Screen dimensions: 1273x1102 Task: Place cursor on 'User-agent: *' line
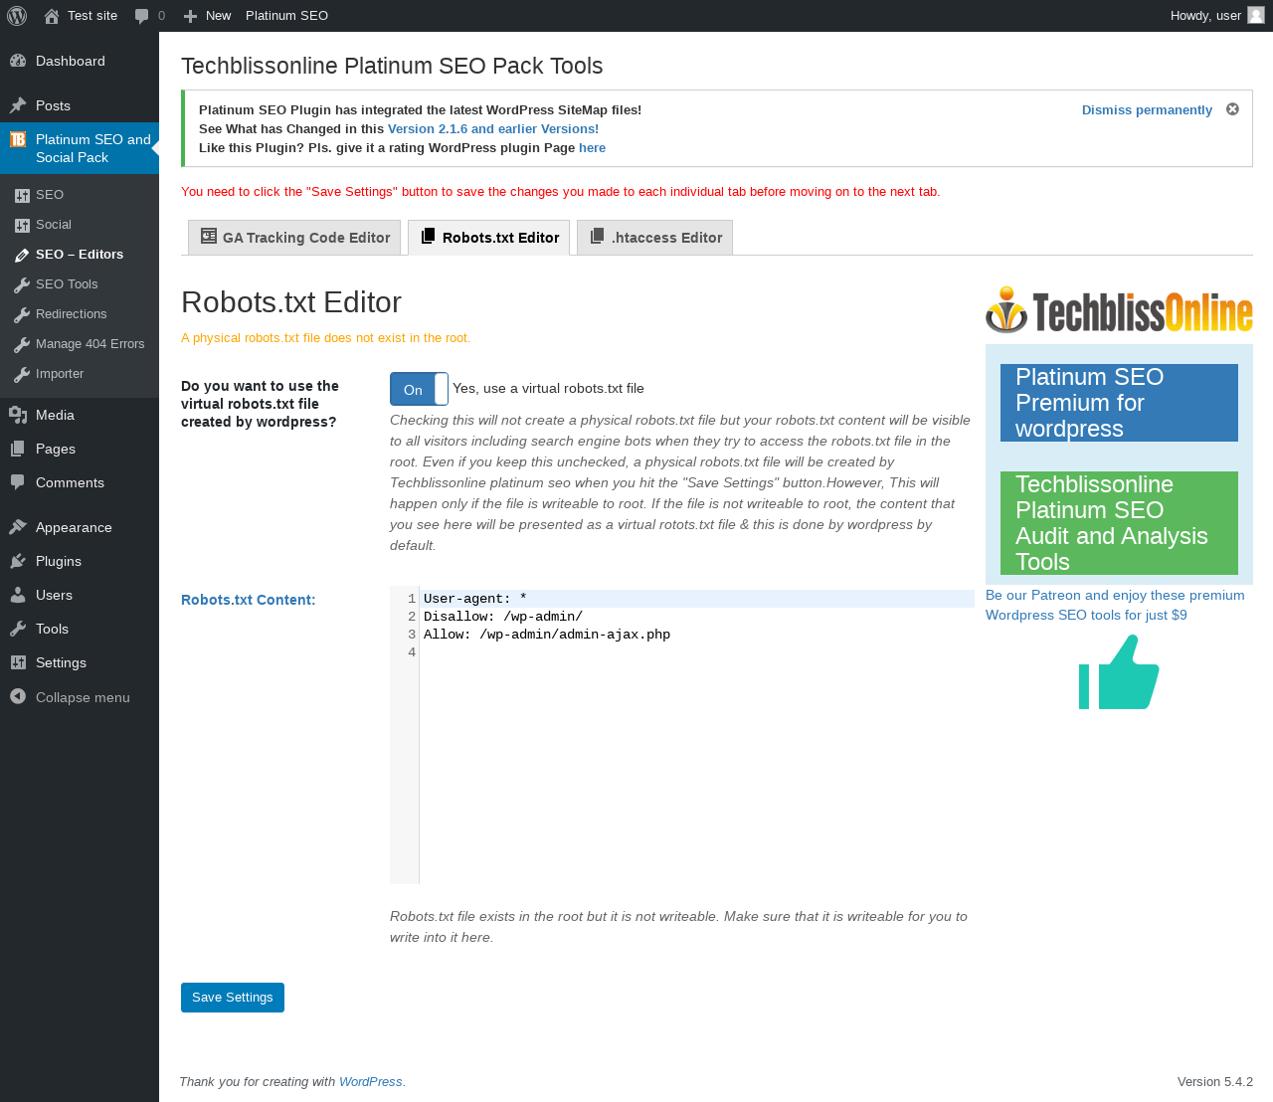[475, 599]
